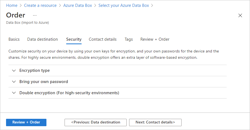Viewport: 250px width, 130px height.
Task: Close the Order pane with the X
Action: point(240,16)
